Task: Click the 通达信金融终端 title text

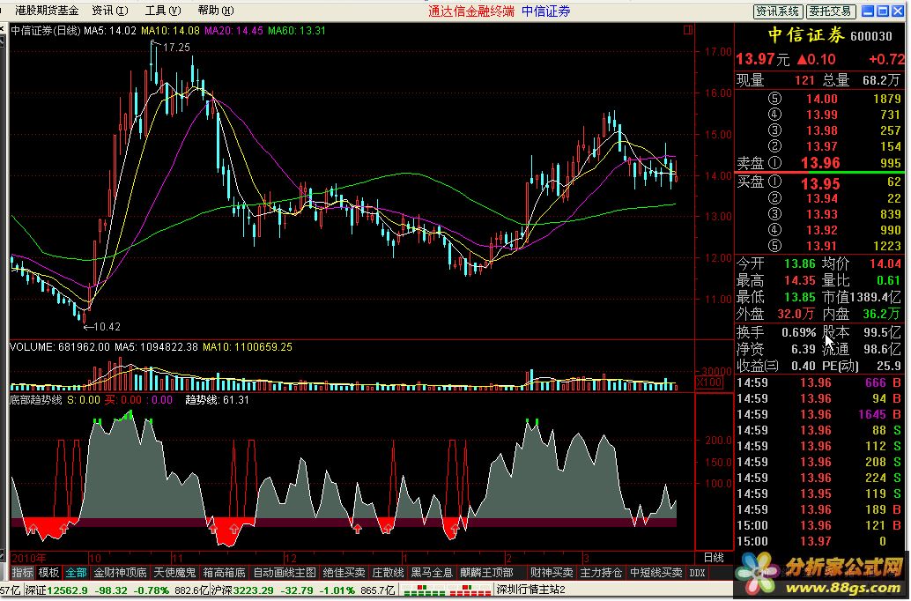Action: [471, 11]
